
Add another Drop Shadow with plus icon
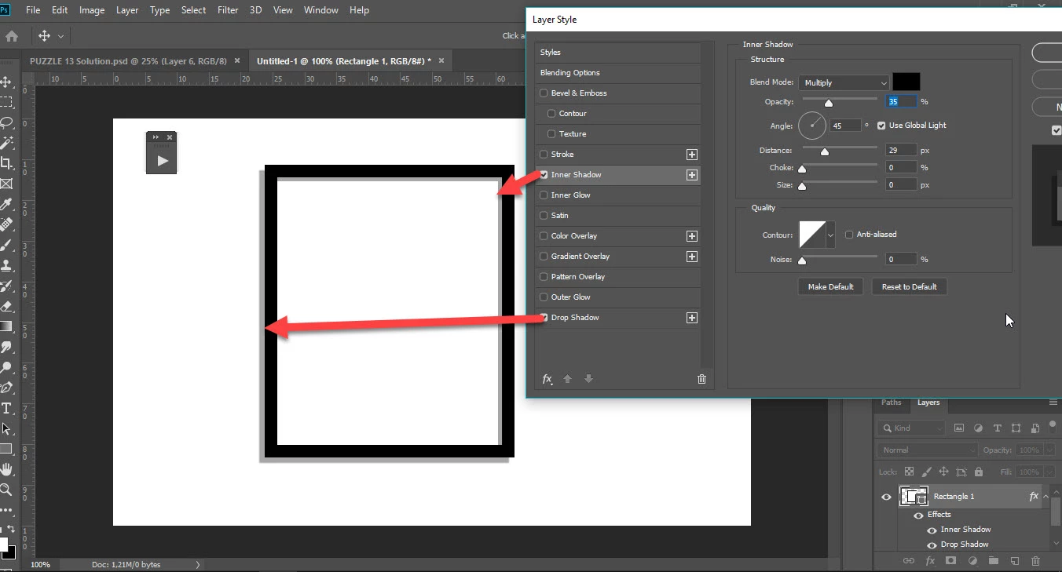tap(691, 318)
